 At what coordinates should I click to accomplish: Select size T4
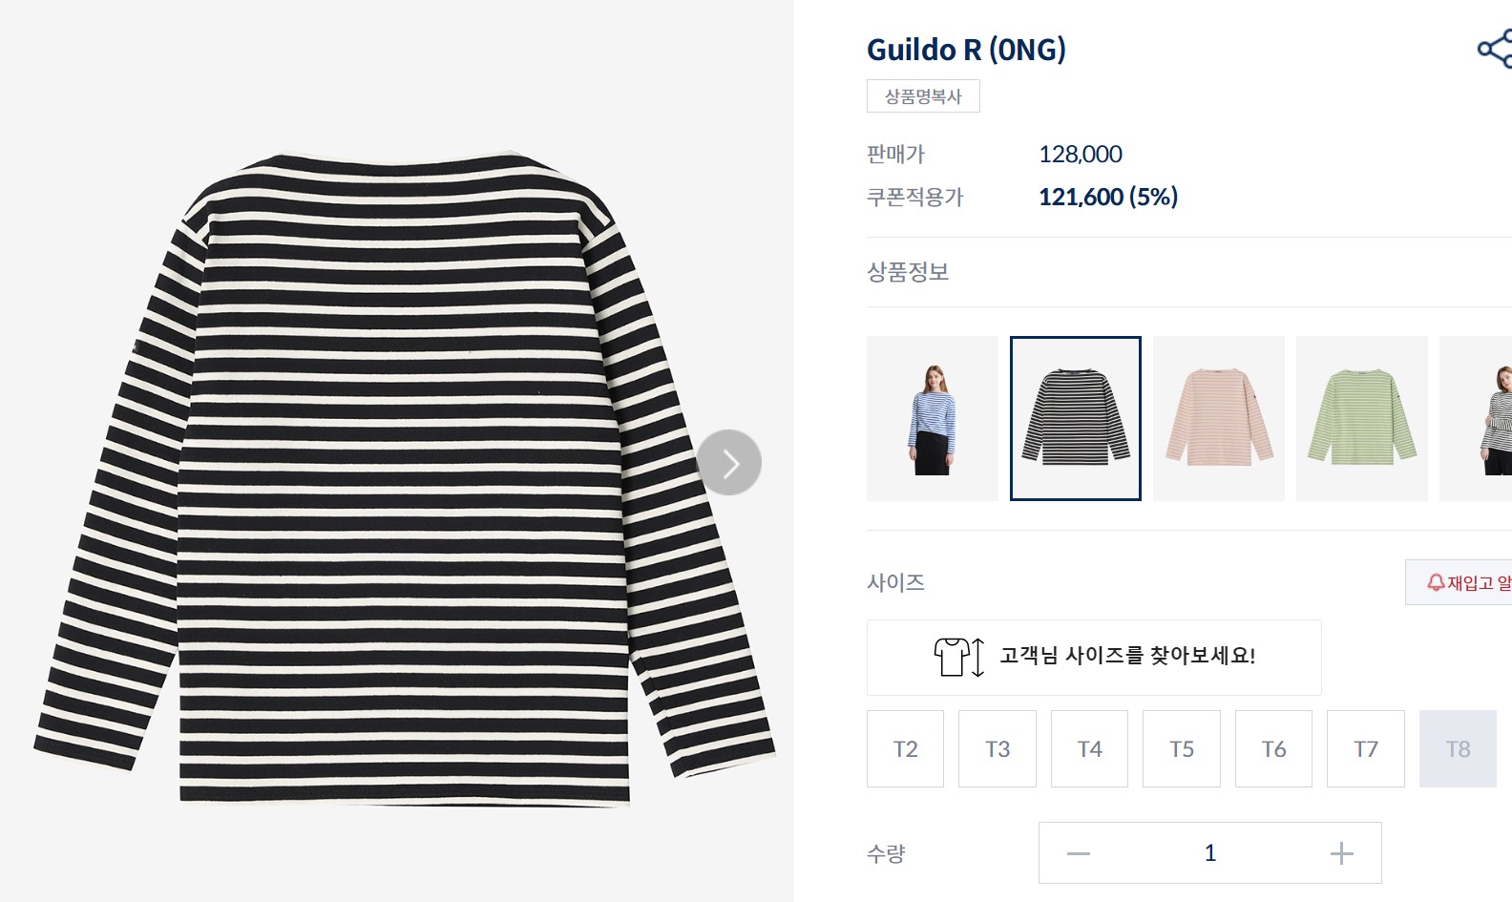click(x=1089, y=749)
